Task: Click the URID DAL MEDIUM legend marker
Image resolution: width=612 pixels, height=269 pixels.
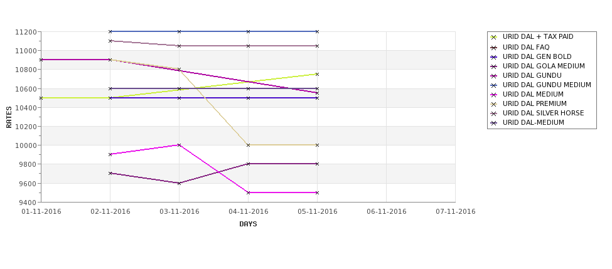Action: (x=494, y=95)
